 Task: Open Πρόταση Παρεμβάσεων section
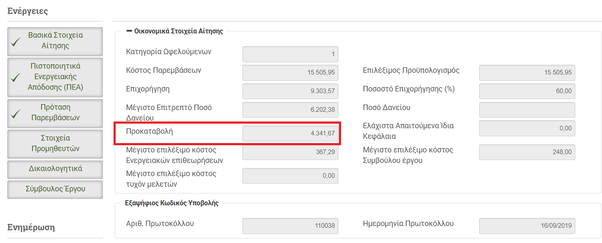(55, 113)
